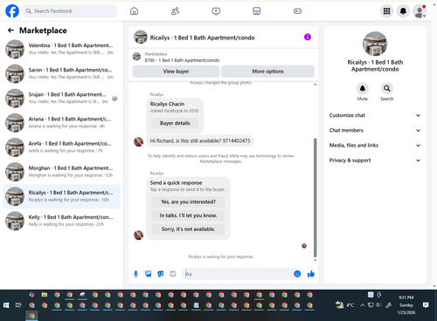Open the purple conversation information icon
The width and height of the screenshot is (437, 321).
308,37
